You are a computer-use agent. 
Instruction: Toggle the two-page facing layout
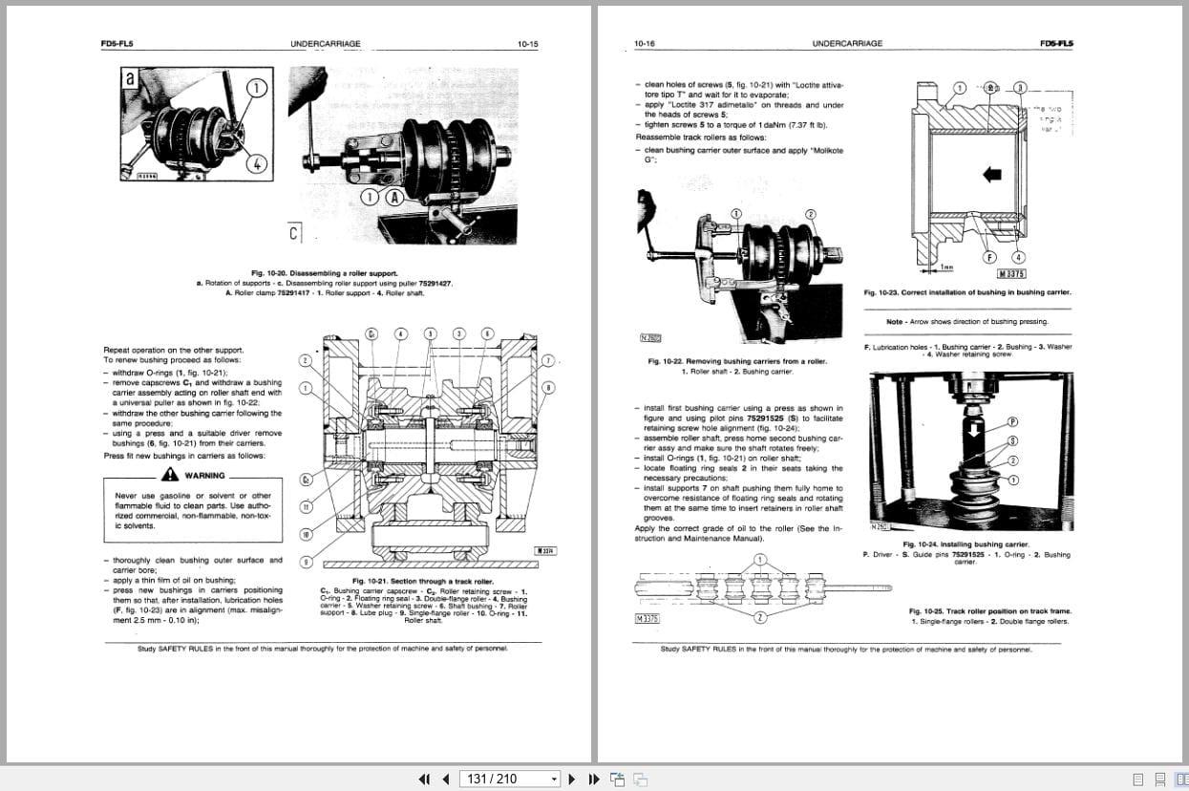(x=1182, y=780)
